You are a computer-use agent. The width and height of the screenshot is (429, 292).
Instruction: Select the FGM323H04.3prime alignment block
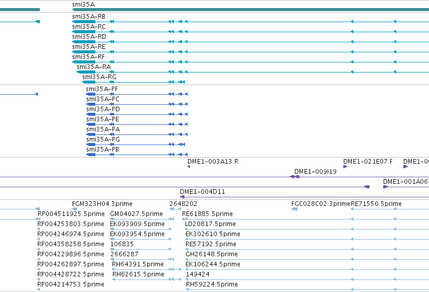pos(75,209)
